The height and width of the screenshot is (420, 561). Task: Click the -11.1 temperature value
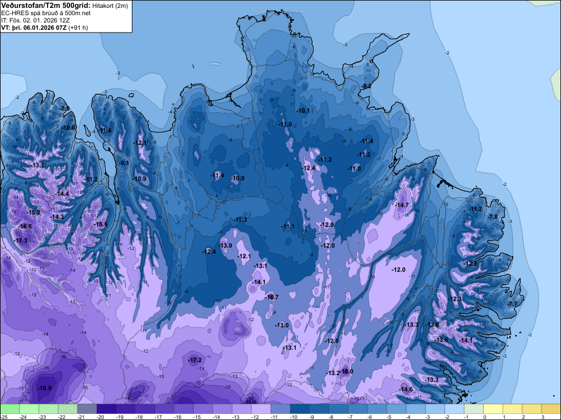click(288, 226)
